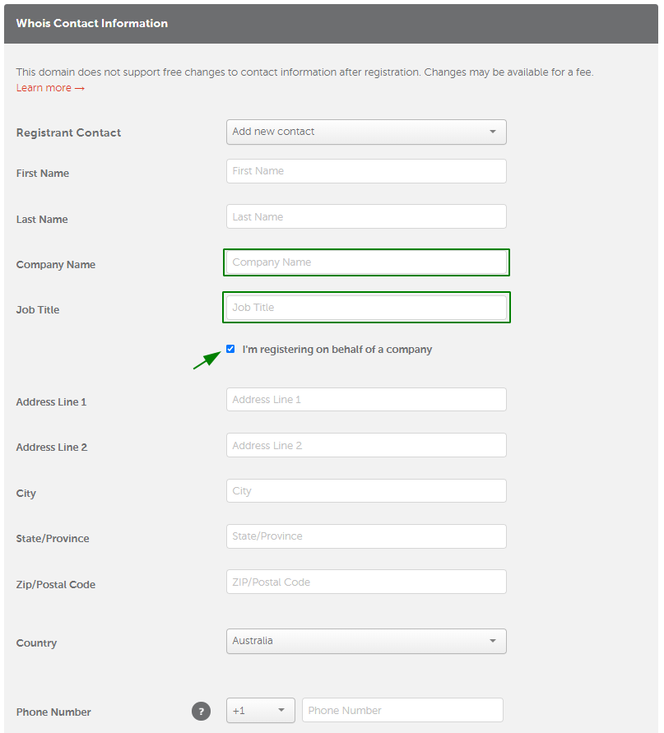Follow the Learn more link
The width and height of the screenshot is (664, 733).
(50, 88)
